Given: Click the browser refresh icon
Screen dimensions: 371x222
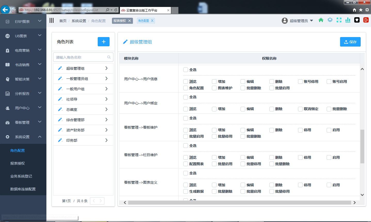Looking at the screenshot, I should (x=116, y=10).
